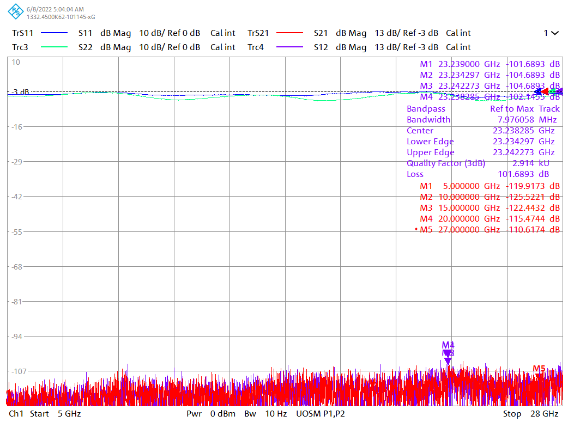Select red M4 20.000000 GHz marker row
This screenshot has width=574, height=422.
[x=490, y=219]
